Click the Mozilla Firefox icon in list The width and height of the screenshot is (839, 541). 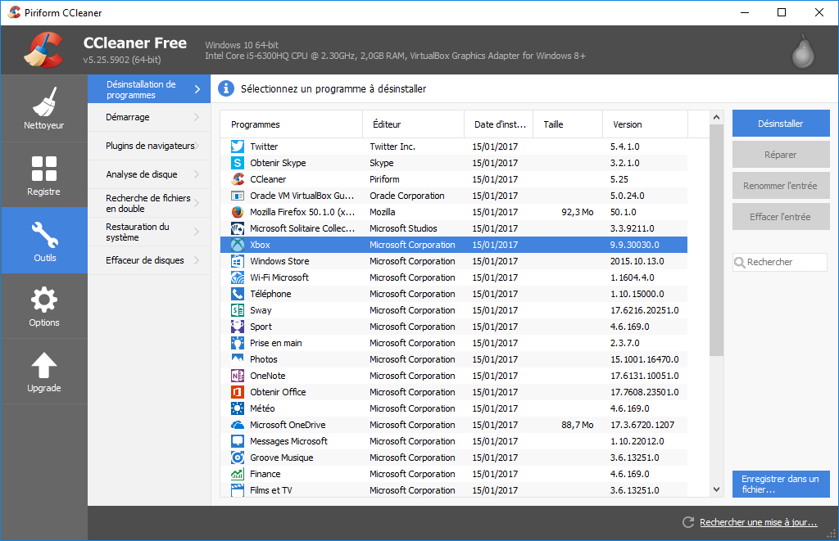238,212
